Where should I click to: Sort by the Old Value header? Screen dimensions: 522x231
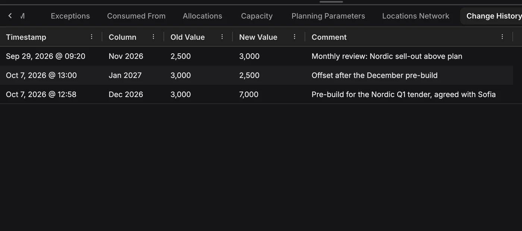[188, 37]
